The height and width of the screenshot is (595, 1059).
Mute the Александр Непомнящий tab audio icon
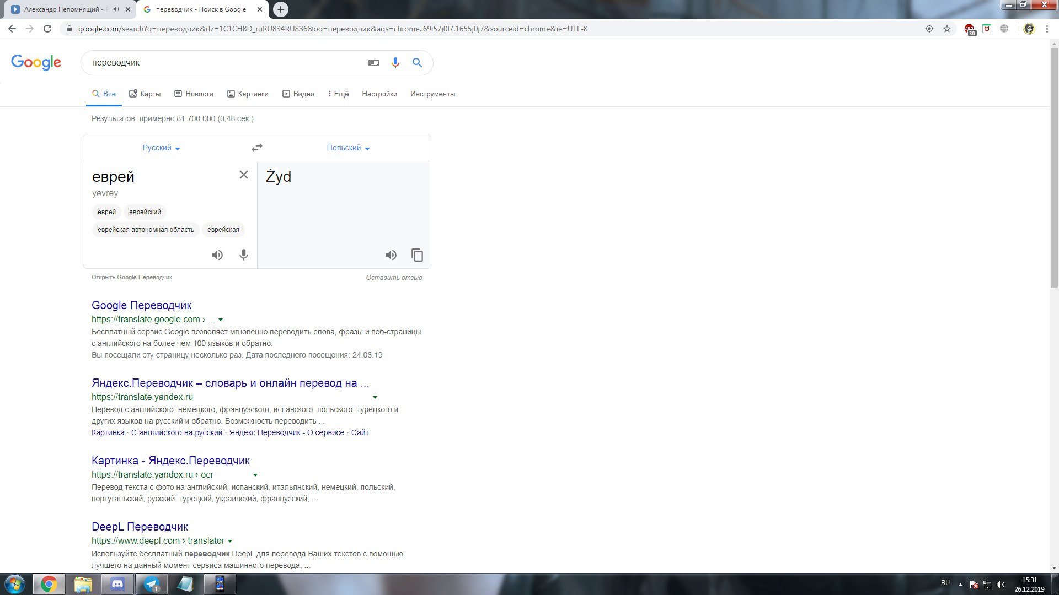(x=116, y=9)
